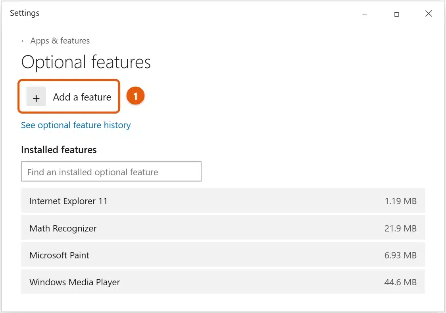Select the Windows Media Player feature
446x313 pixels.
223,282
